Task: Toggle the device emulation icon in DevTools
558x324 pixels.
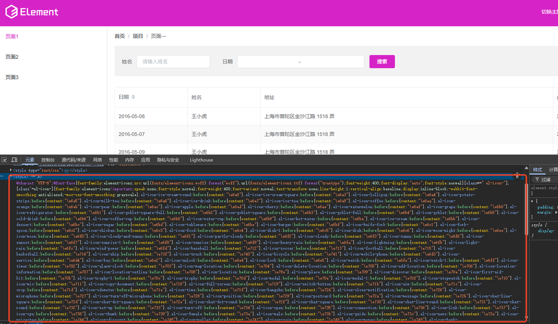Action: pos(14,160)
